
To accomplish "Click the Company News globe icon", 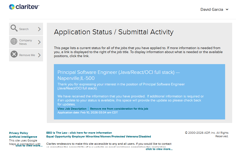I will 14,41.
